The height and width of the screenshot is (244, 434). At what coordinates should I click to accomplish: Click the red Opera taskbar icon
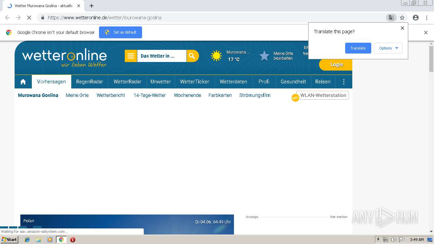(x=73, y=240)
